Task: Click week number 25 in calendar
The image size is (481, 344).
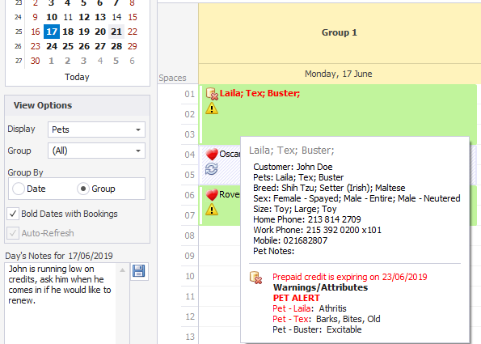Action: [x=19, y=32]
